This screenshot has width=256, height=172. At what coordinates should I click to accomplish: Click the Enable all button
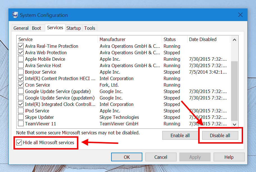tap(180, 135)
